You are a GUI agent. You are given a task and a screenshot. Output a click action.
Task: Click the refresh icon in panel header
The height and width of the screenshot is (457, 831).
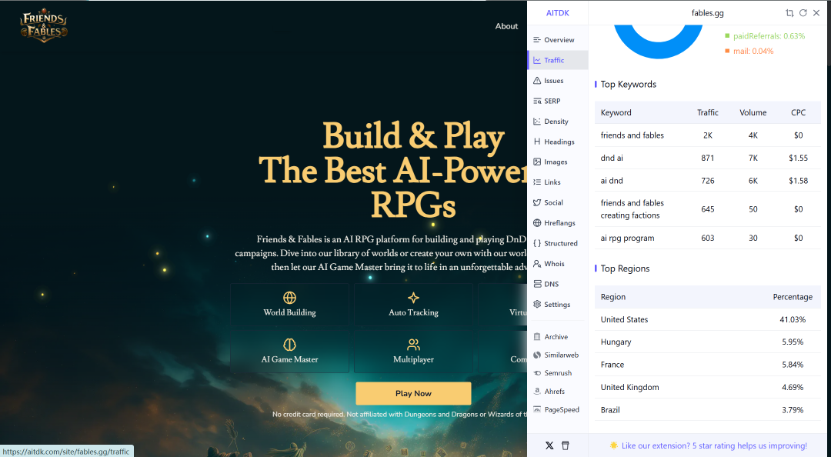pyautogui.click(x=803, y=13)
